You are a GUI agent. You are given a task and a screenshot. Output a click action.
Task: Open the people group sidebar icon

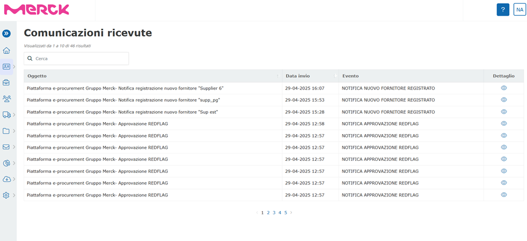pyautogui.click(x=6, y=98)
